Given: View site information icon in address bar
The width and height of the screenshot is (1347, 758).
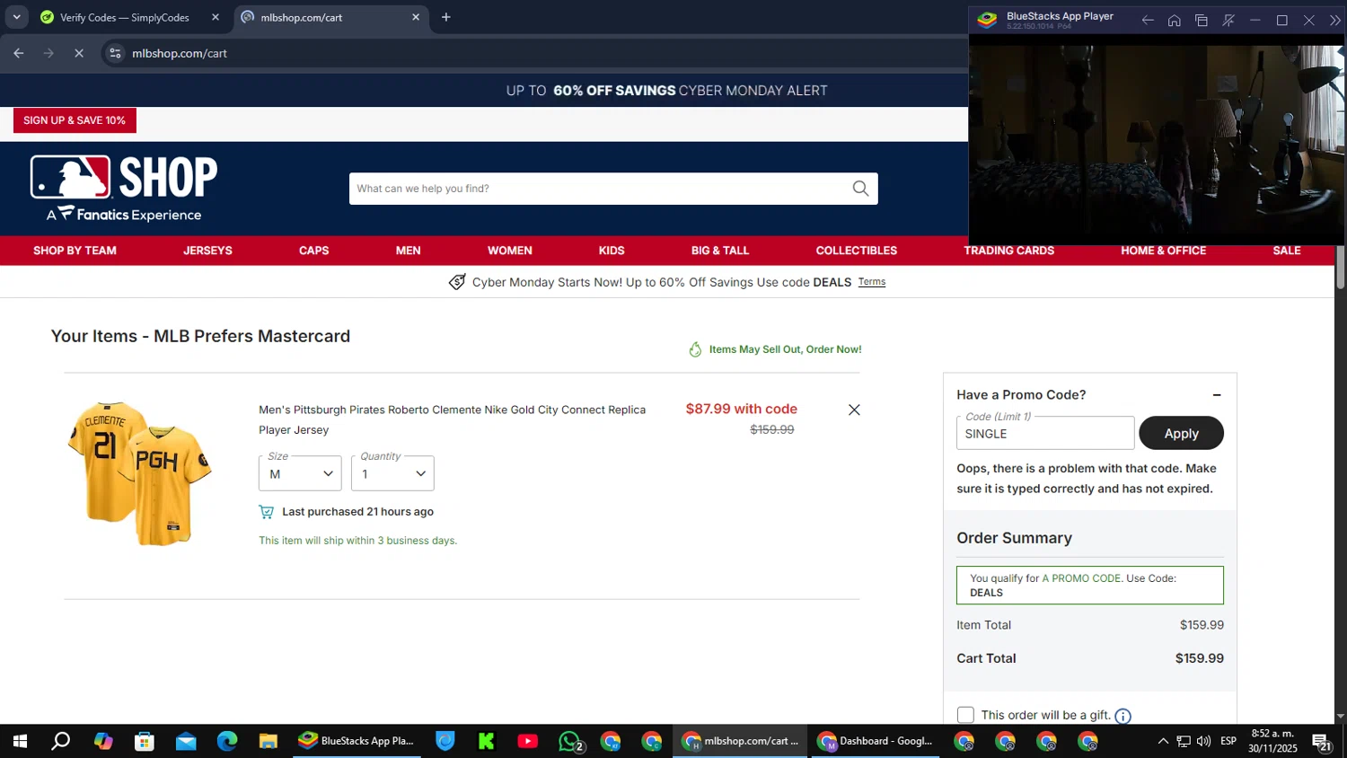Looking at the screenshot, I should point(115,54).
